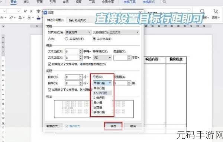Toggle auto-adjust right indent checkbox
Image resolution: width=223 pixels, height=142 pixels.
pyautogui.click(x=49, y=64)
